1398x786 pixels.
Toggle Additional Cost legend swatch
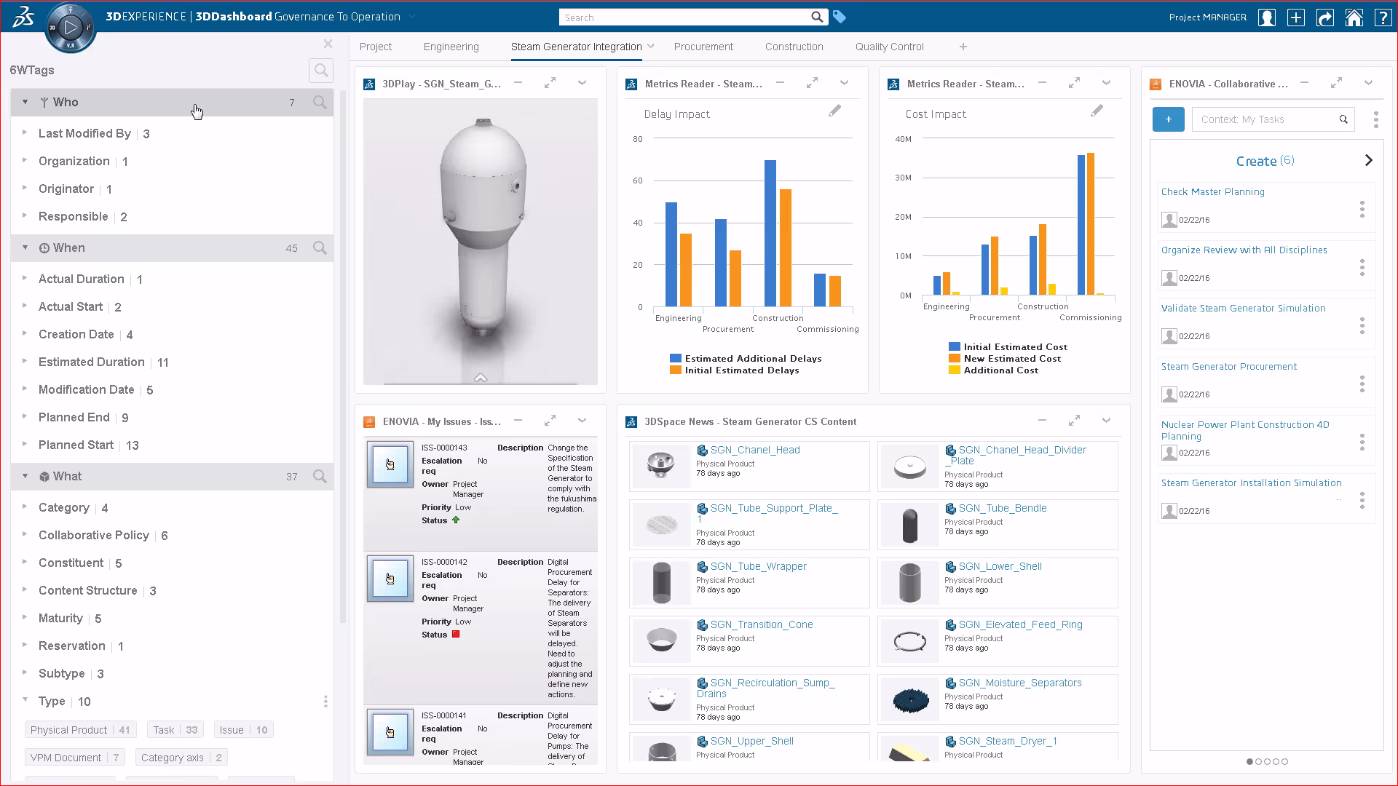click(x=955, y=370)
